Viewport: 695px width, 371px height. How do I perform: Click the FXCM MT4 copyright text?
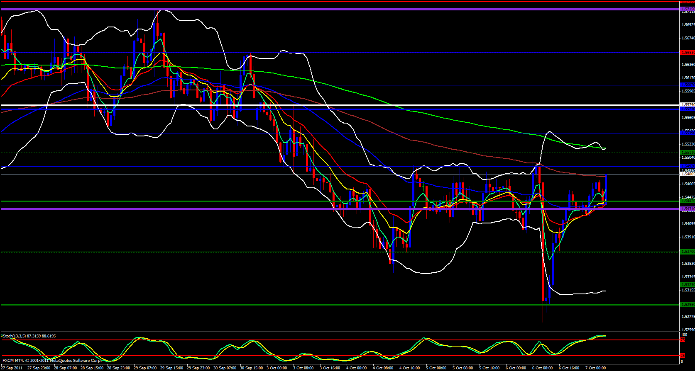(52, 361)
